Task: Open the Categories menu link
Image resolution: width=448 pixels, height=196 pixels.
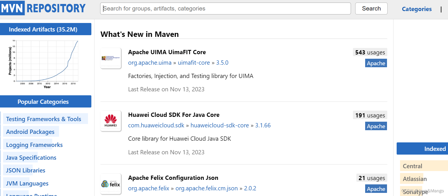Action: coord(417,9)
